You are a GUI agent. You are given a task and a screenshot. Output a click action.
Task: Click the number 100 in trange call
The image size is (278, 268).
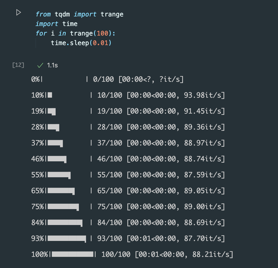102,33
